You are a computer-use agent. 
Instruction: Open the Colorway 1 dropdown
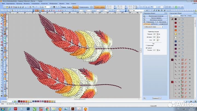point(13,101)
